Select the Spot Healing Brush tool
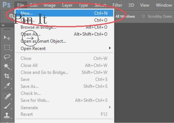174x123 pixels. [x=7, y=96]
